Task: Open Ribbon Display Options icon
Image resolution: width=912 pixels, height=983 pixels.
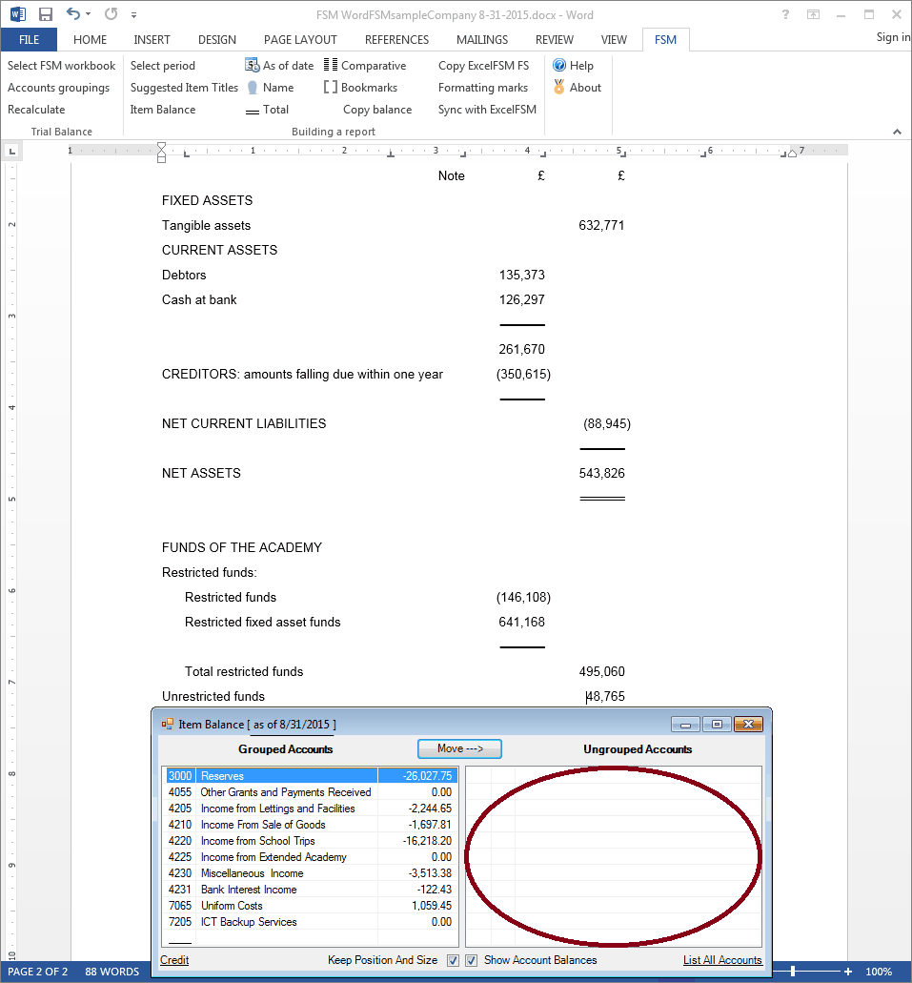Action: [813, 14]
